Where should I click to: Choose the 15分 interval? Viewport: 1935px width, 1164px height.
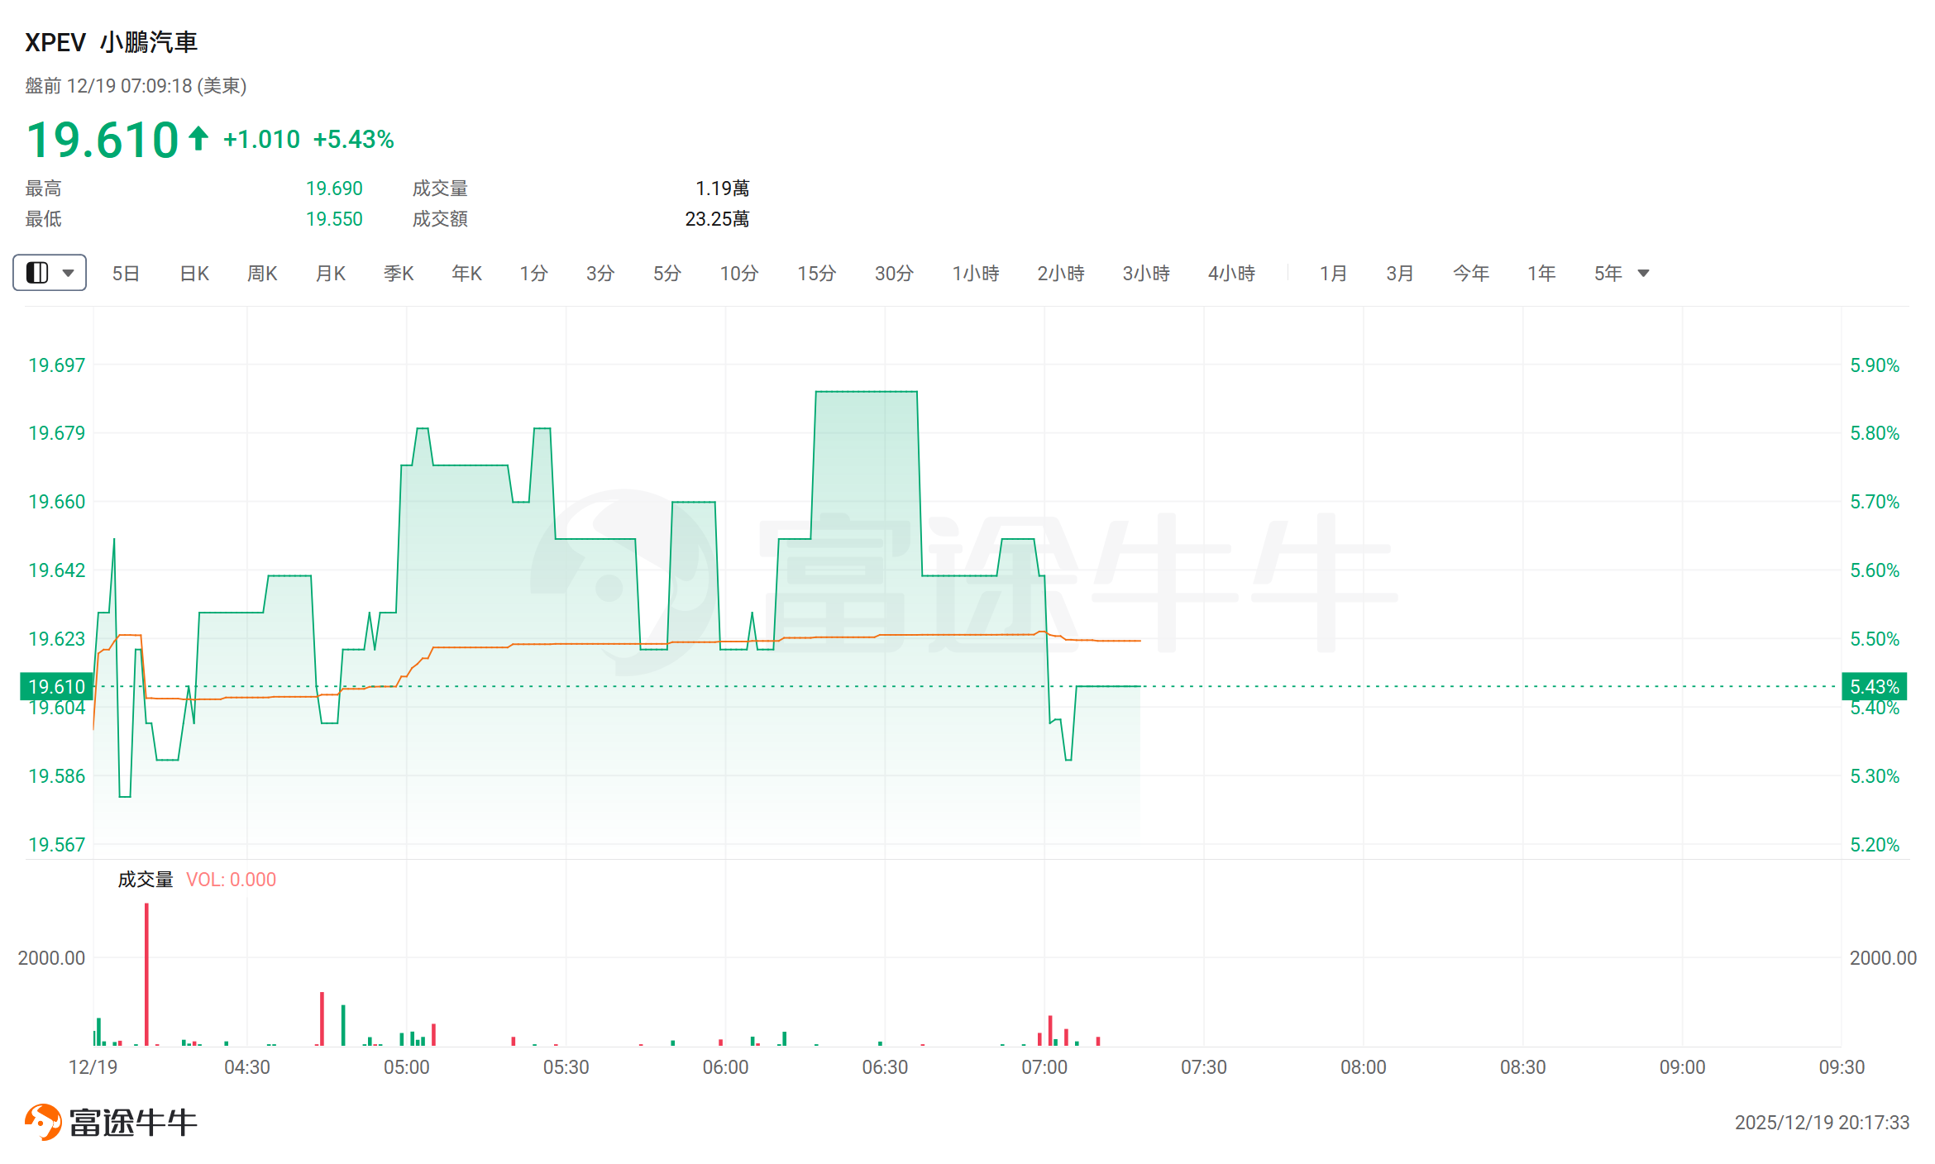816,273
